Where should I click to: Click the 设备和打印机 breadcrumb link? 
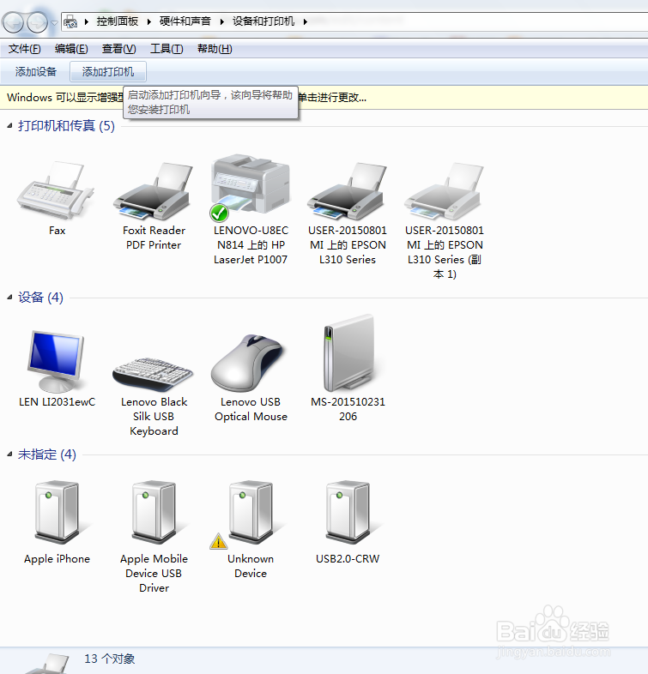click(263, 21)
